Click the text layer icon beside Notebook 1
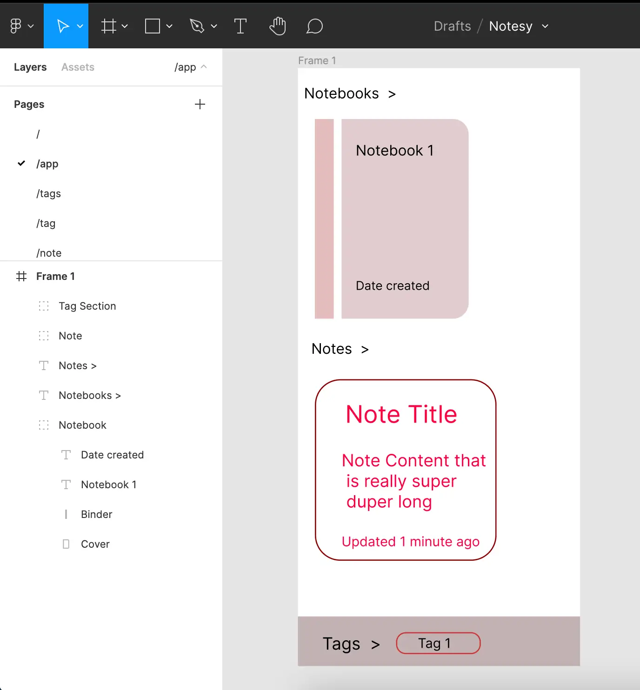640x690 pixels. click(x=66, y=484)
